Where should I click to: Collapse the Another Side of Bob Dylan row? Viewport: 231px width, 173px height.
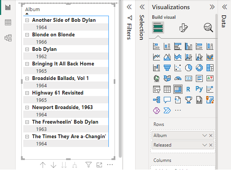click(x=27, y=20)
